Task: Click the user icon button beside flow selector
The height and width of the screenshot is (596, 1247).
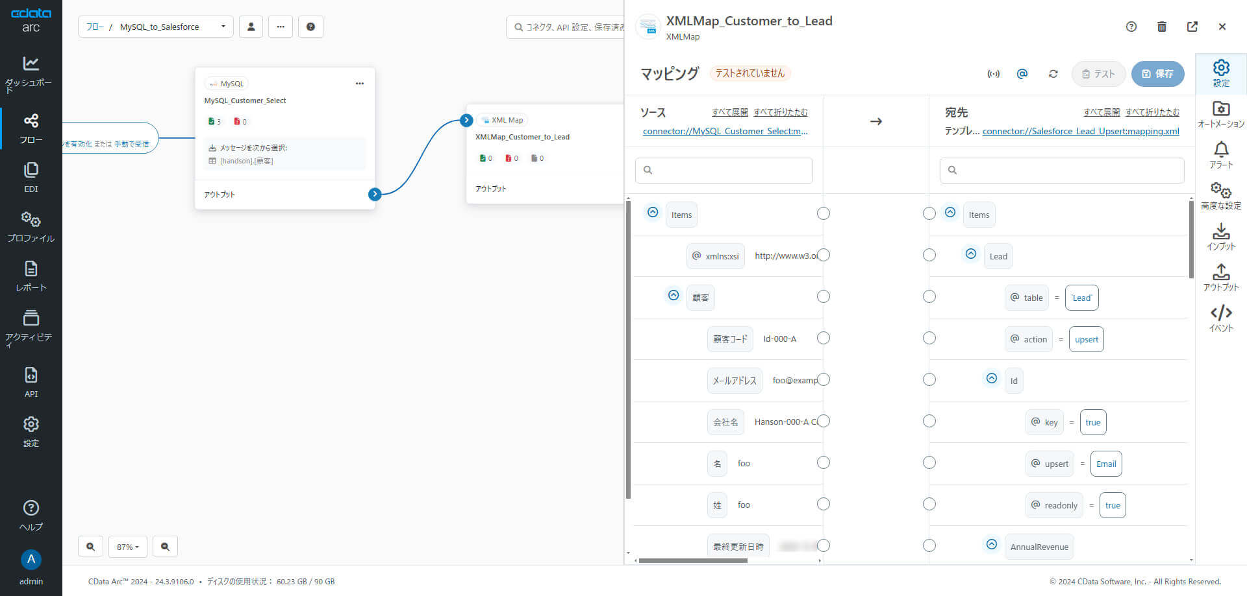Action: click(251, 27)
